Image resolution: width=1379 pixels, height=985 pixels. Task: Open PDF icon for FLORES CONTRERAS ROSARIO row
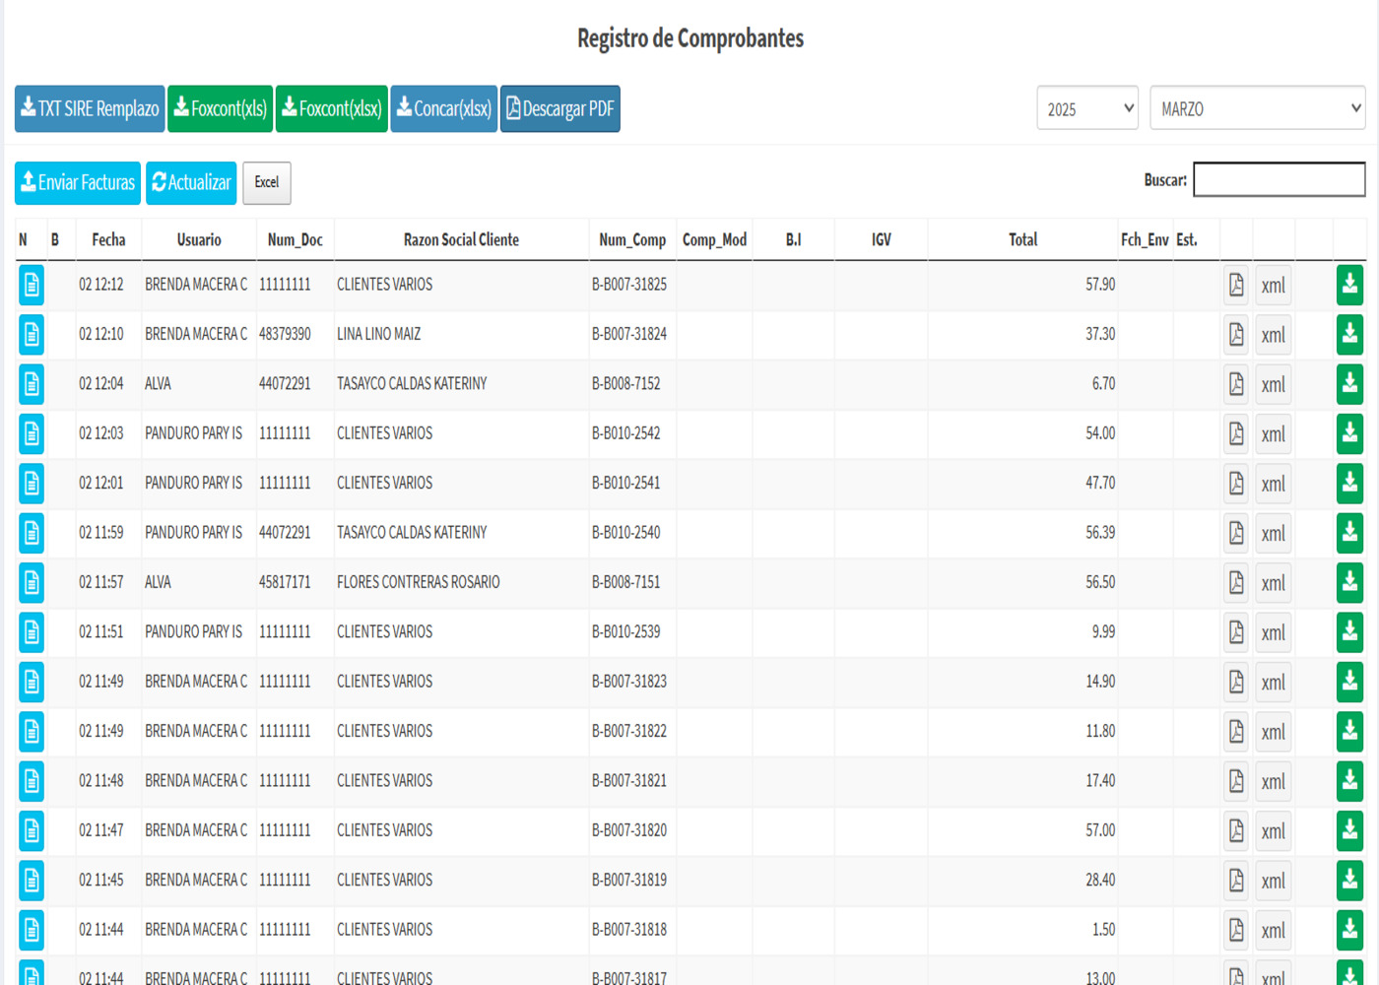click(x=1236, y=583)
